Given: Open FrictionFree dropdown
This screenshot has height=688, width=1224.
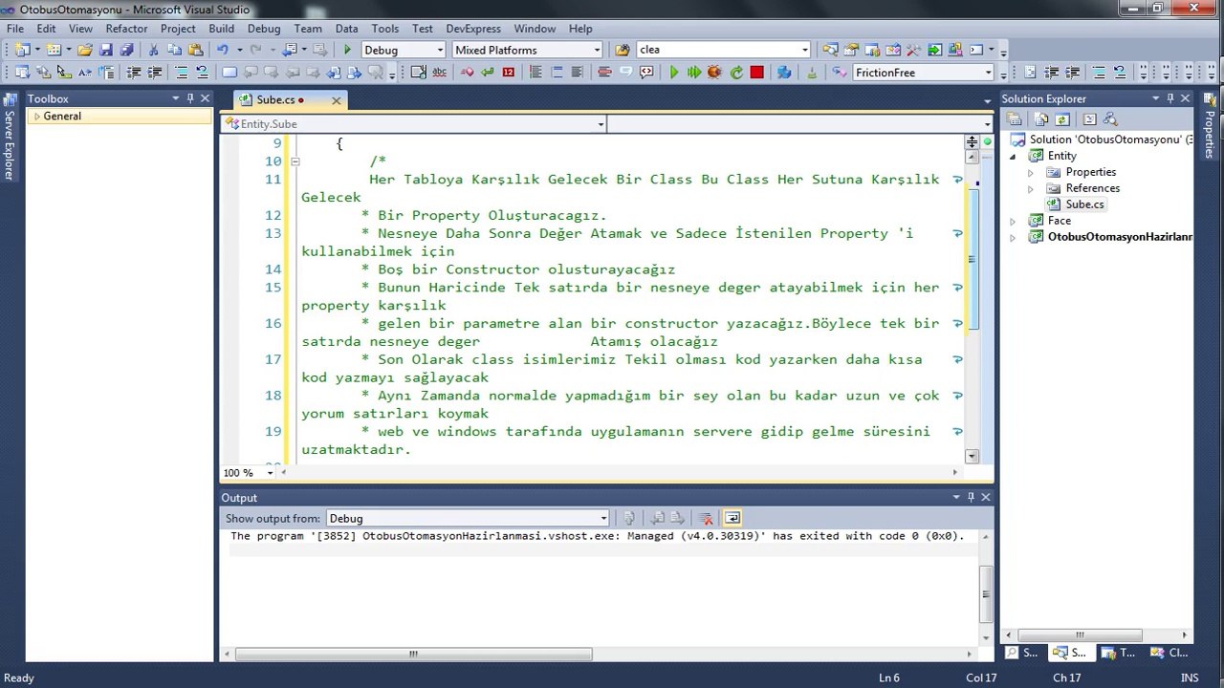Looking at the screenshot, I should [988, 73].
